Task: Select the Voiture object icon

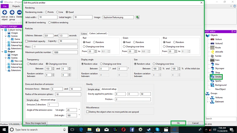Action: [x=212, y=39]
